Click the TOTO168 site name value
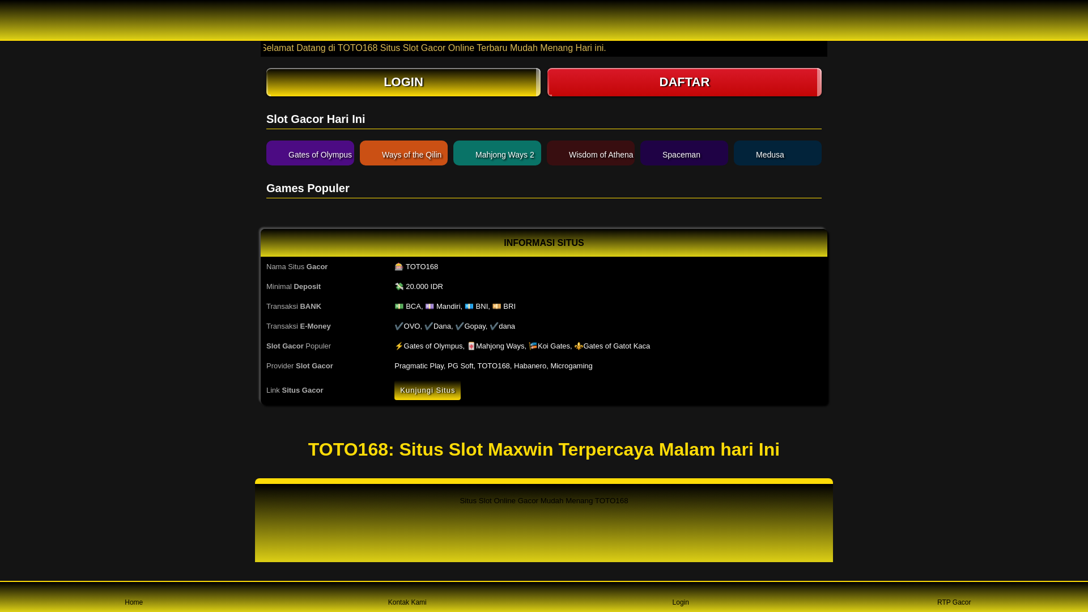The height and width of the screenshot is (612, 1088). click(416, 267)
